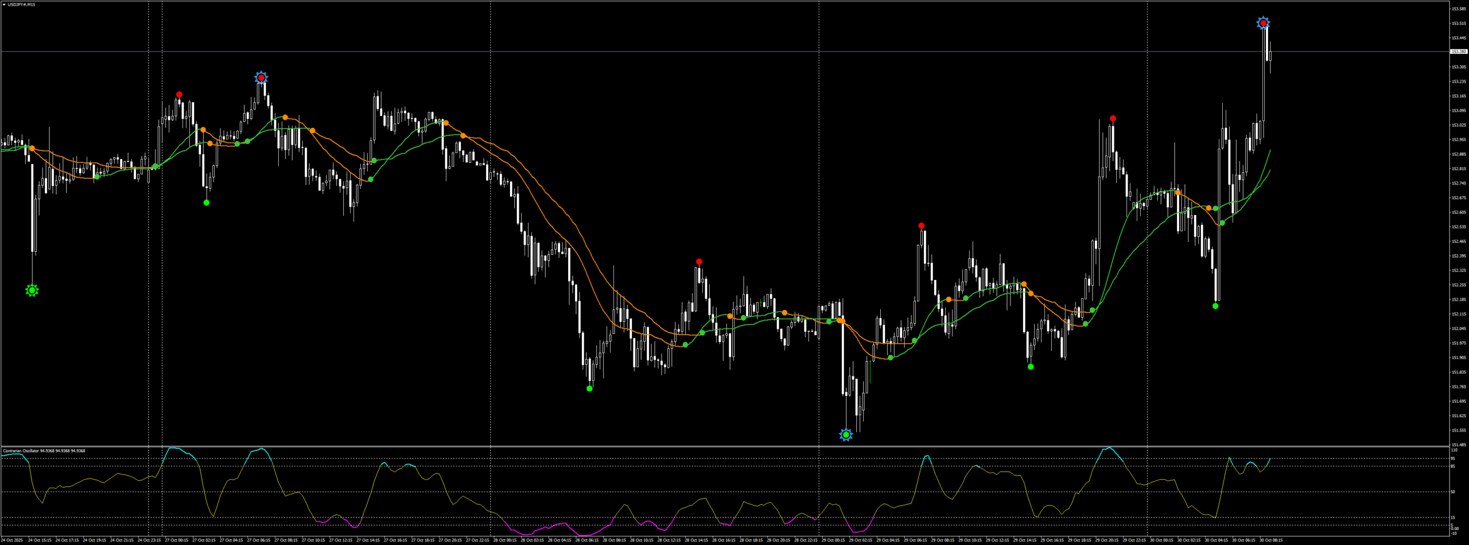Click the 24 Oct 2025 date label
The height and width of the screenshot is (545, 1469).
point(13,540)
